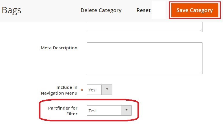
Task: Expand the Partfinder for Filter dropdown
Action: [x=109, y=110]
